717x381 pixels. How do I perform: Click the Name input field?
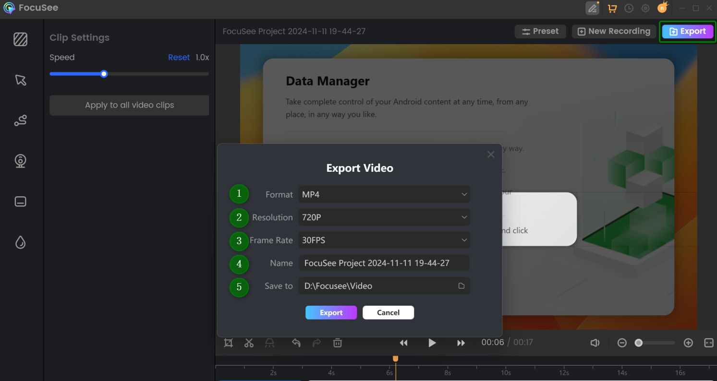pyautogui.click(x=384, y=263)
